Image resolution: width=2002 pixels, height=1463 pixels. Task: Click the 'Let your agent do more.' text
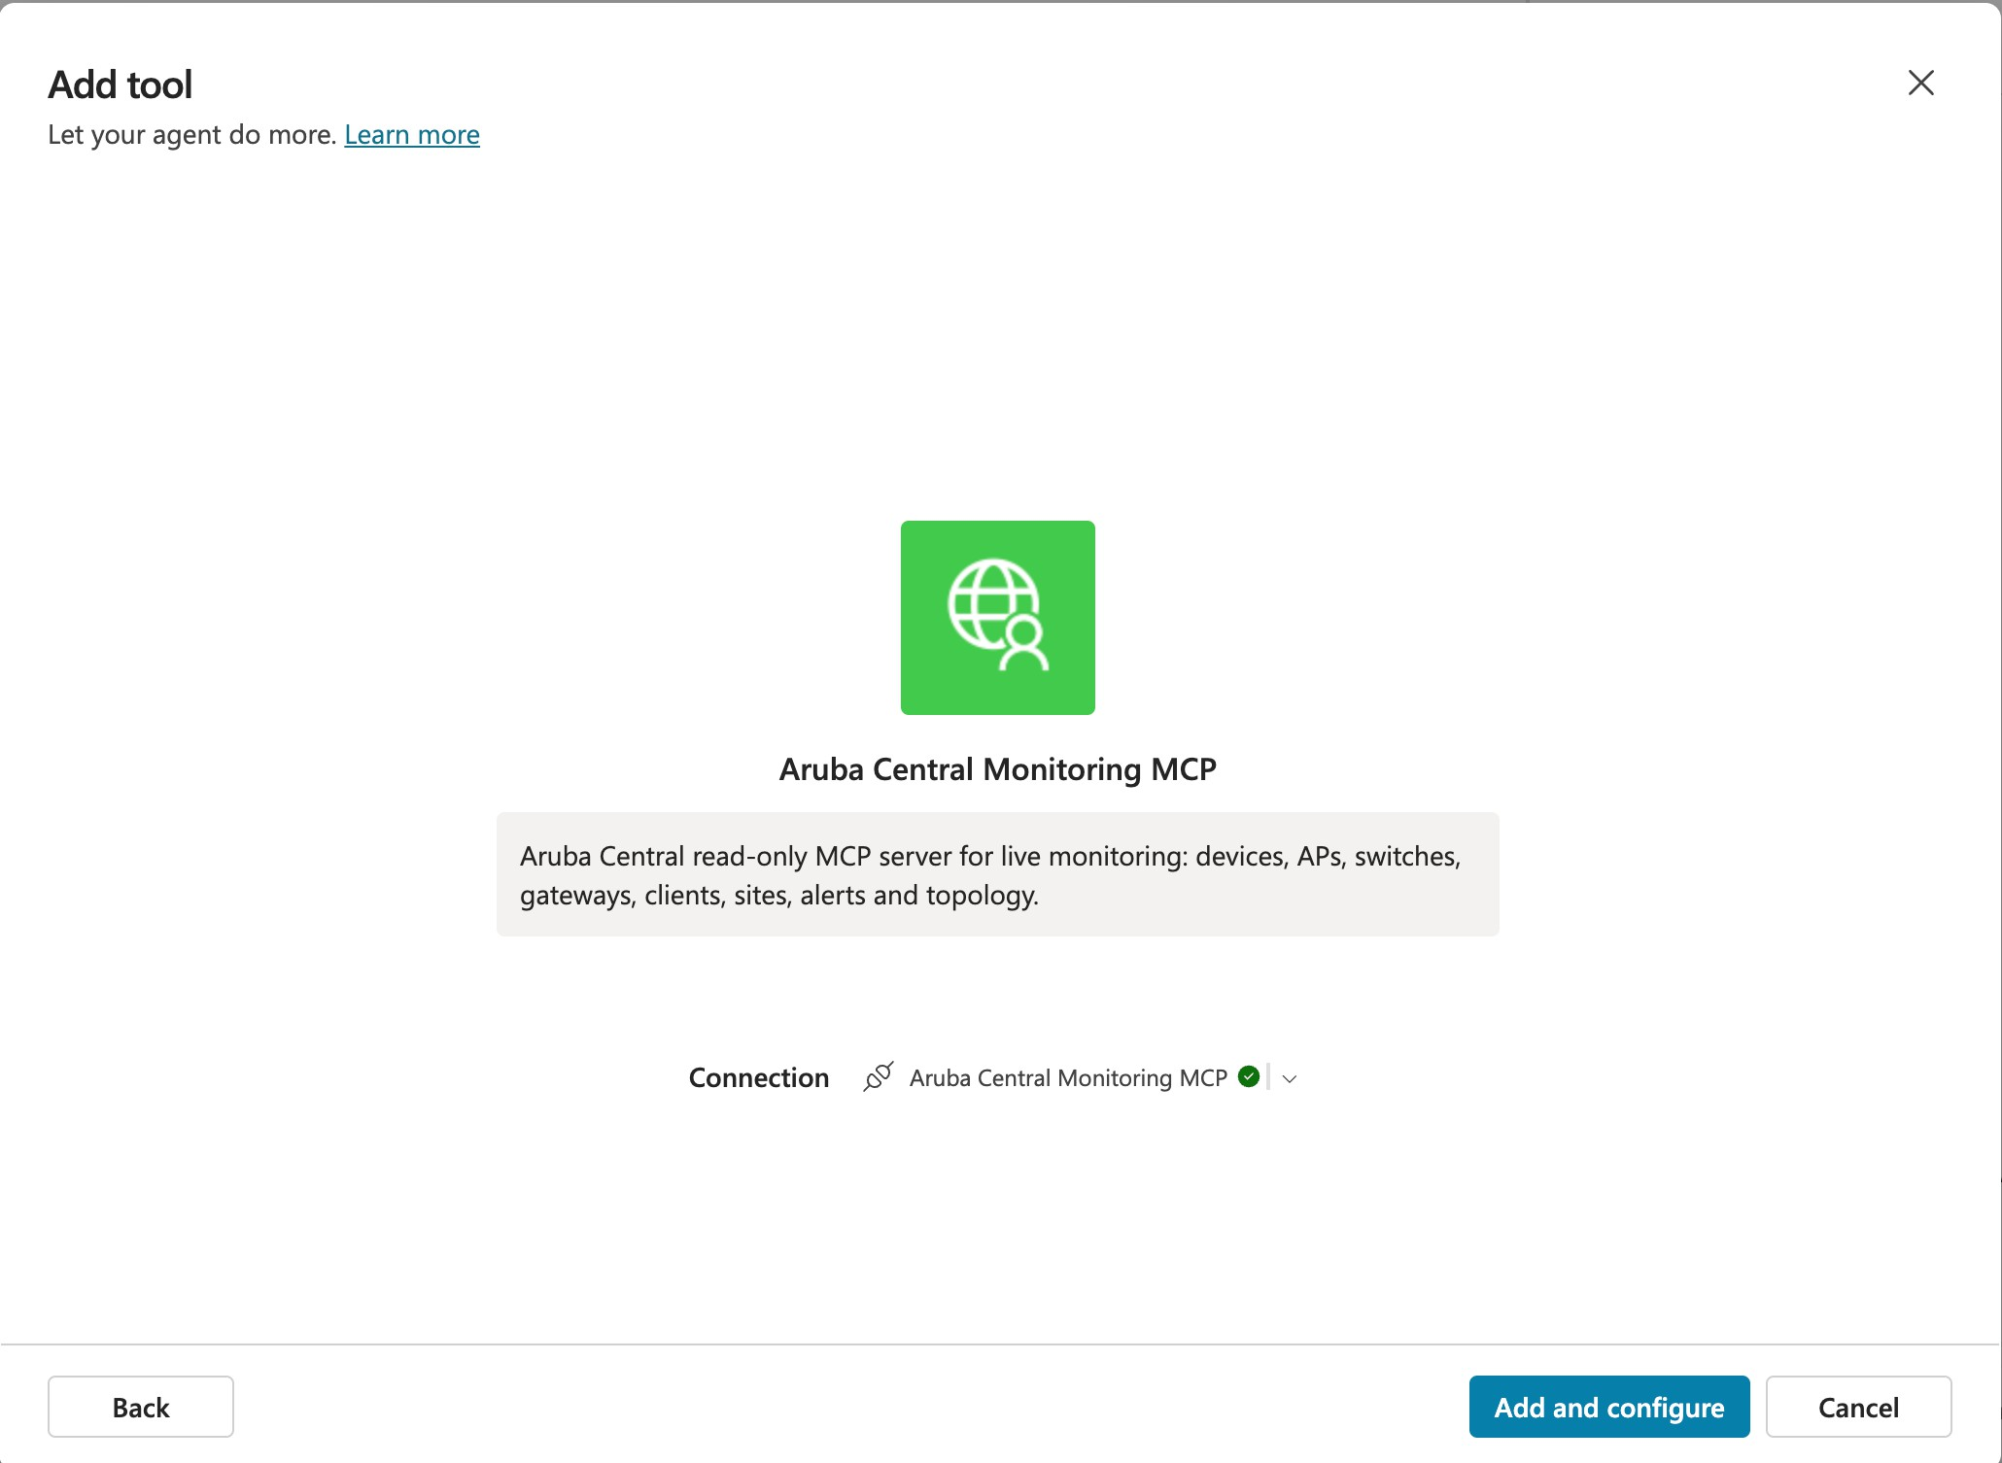point(192,134)
